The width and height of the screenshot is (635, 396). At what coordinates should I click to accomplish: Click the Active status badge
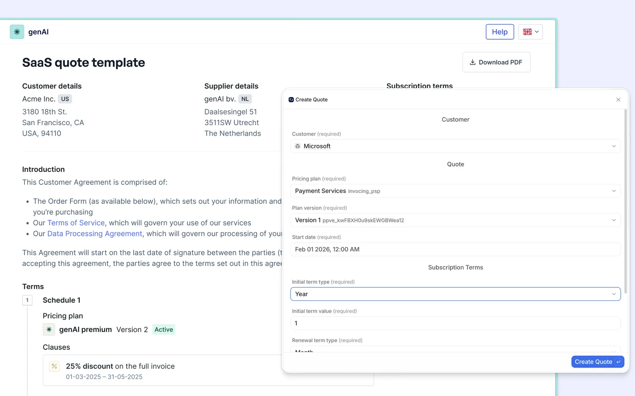pos(164,329)
